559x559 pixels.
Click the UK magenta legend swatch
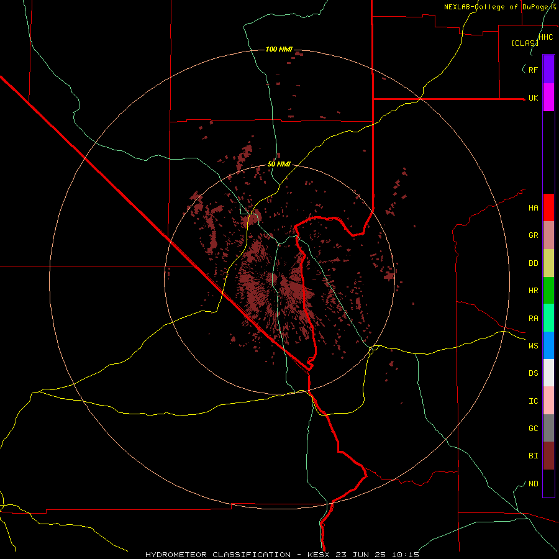coord(548,98)
